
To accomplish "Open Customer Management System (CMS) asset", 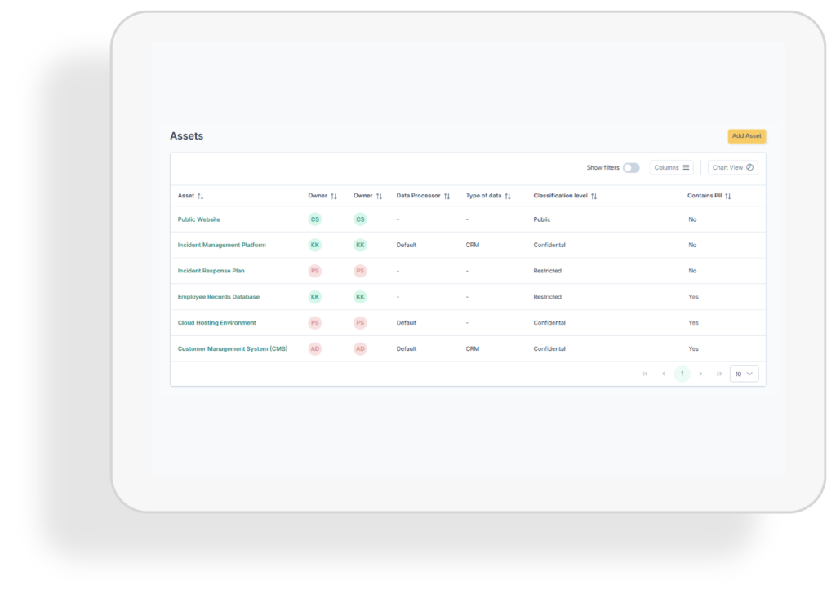I will click(x=233, y=348).
